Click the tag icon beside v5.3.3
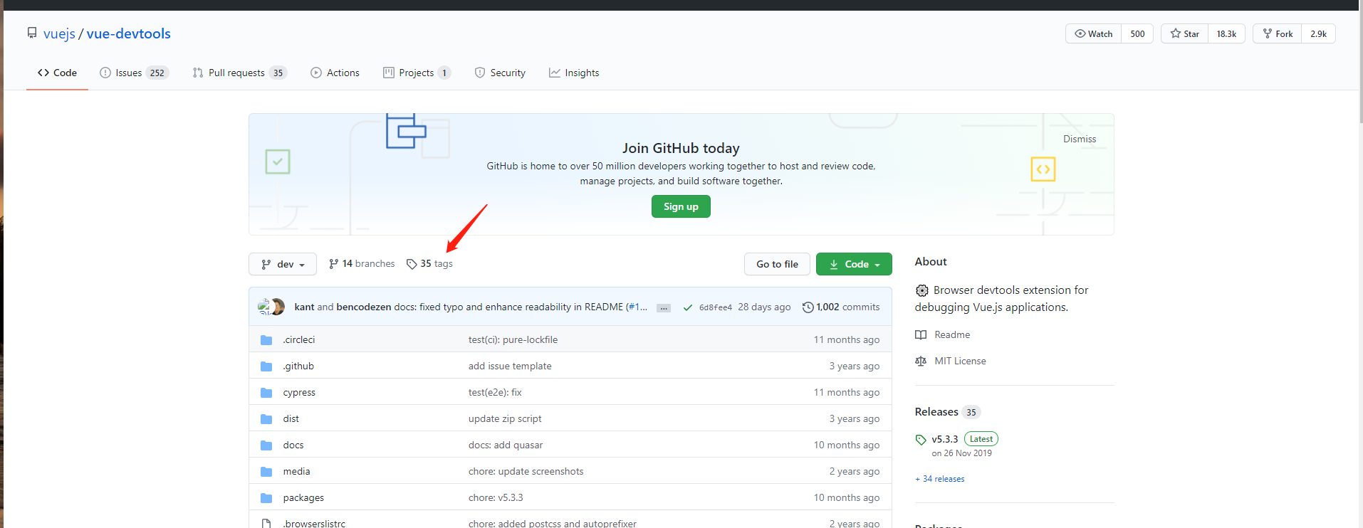 tap(921, 440)
